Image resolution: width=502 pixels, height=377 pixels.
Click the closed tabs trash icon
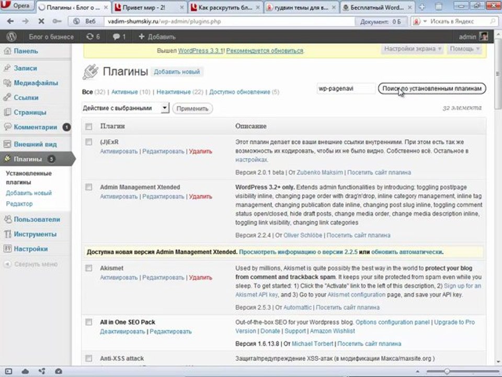pos(439,7)
